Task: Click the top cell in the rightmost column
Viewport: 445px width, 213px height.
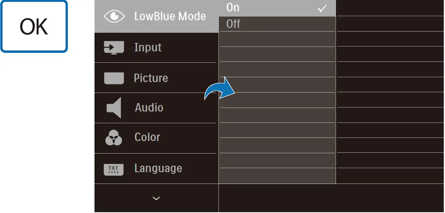Action: (x=390, y=8)
